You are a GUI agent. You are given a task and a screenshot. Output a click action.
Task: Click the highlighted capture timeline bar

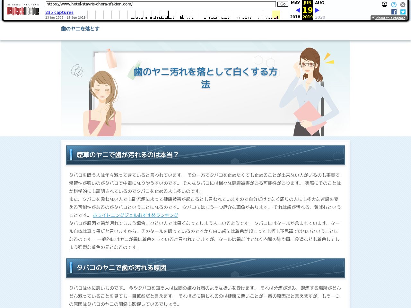276,14
